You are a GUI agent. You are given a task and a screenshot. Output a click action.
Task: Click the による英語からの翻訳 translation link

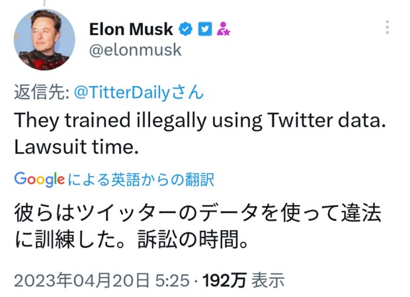[140, 179]
